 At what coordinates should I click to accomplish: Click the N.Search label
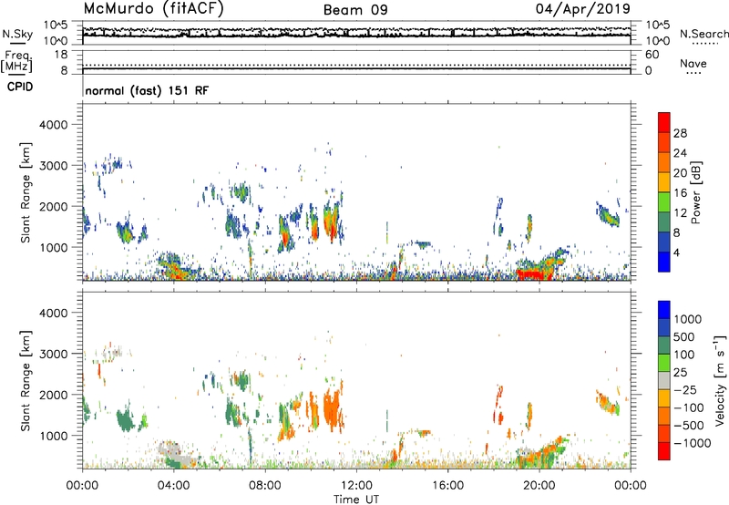pos(703,34)
